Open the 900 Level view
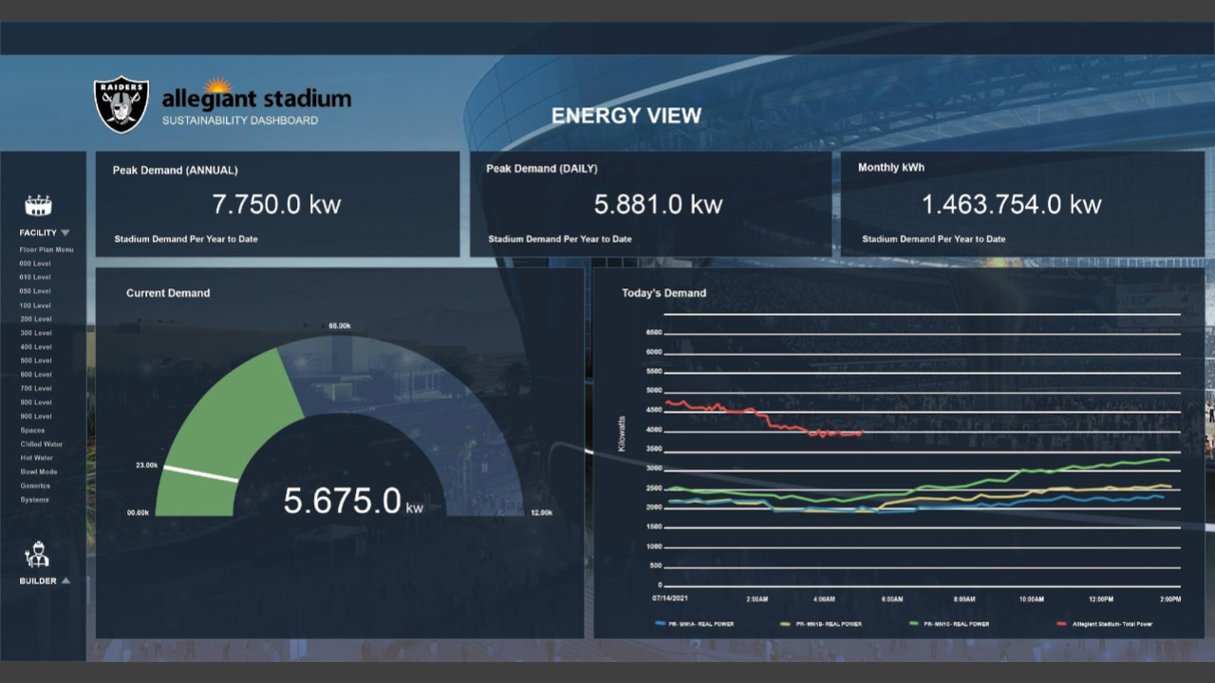This screenshot has height=683, width=1215. tap(35, 416)
